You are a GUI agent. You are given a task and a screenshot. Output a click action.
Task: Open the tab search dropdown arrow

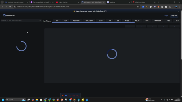coord(2,2)
